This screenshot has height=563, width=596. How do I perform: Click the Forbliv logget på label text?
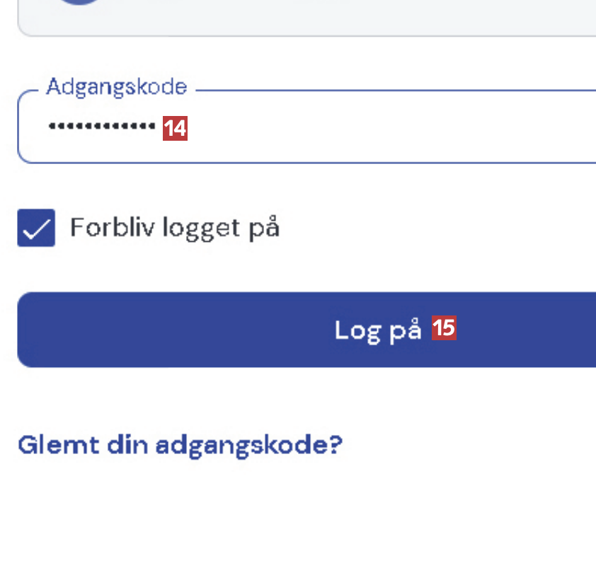click(175, 228)
